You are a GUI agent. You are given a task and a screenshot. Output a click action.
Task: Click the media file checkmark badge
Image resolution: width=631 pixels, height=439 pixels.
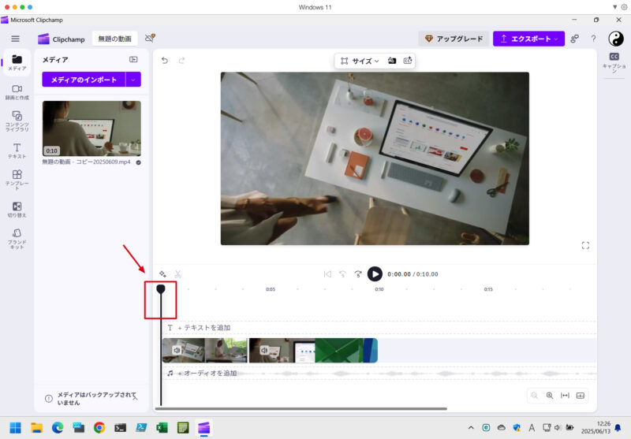(139, 162)
